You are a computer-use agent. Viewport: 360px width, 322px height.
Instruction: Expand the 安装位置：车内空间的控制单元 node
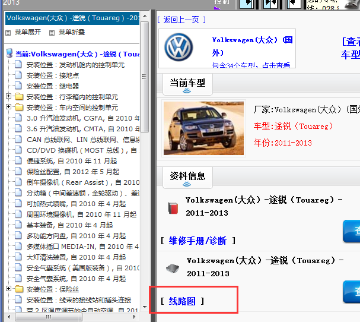[8, 107]
